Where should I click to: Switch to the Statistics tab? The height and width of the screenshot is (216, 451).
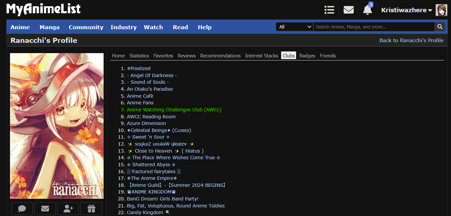(x=139, y=56)
